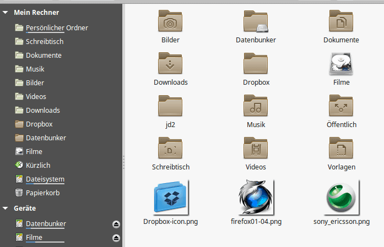
Task: Click the Vorlagen folder label
Action: 342,167
